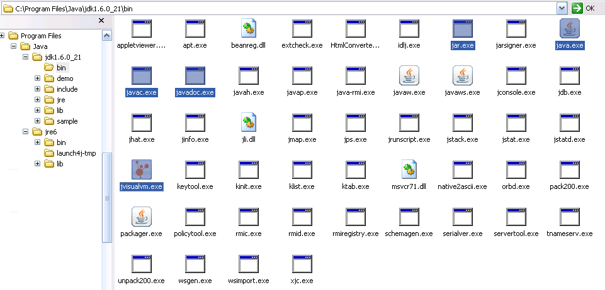Screen dimensions: 605x290
Task: Click the wsimport.exe file icon
Action: pyautogui.click(x=249, y=264)
